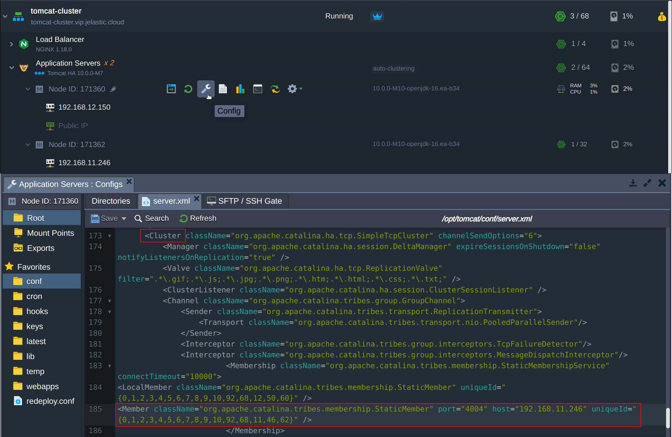Expand the Node ID 171362 section
Viewport: 672px width, 437px height.
click(x=28, y=144)
